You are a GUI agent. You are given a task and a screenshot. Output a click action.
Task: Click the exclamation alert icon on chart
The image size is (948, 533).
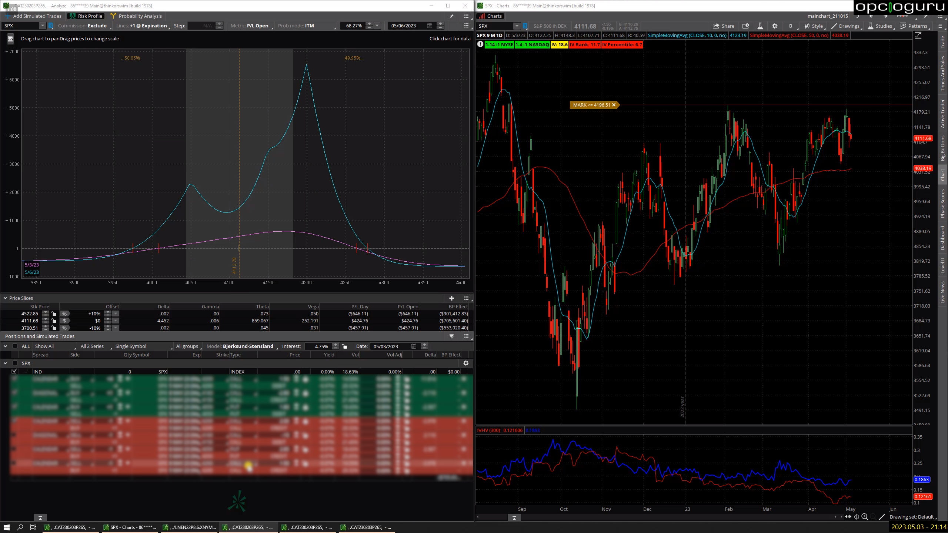[480, 44]
